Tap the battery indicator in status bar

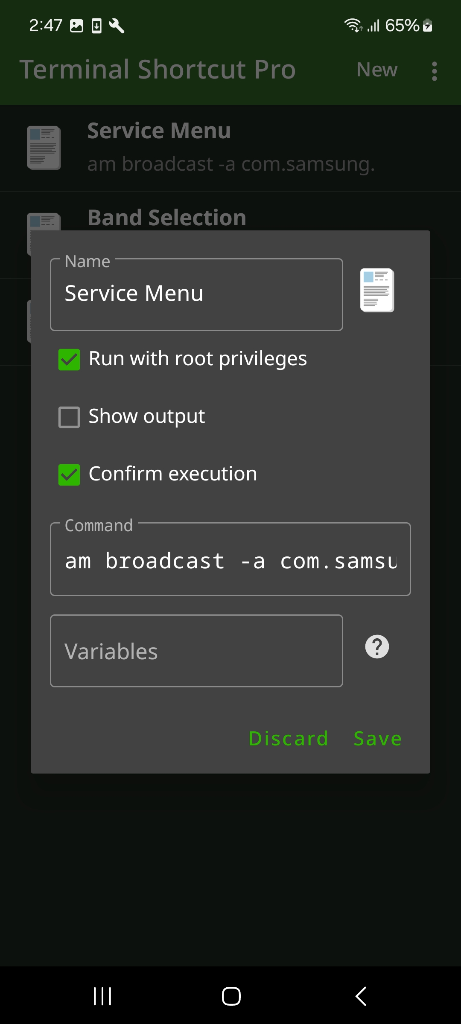[x=428, y=26]
